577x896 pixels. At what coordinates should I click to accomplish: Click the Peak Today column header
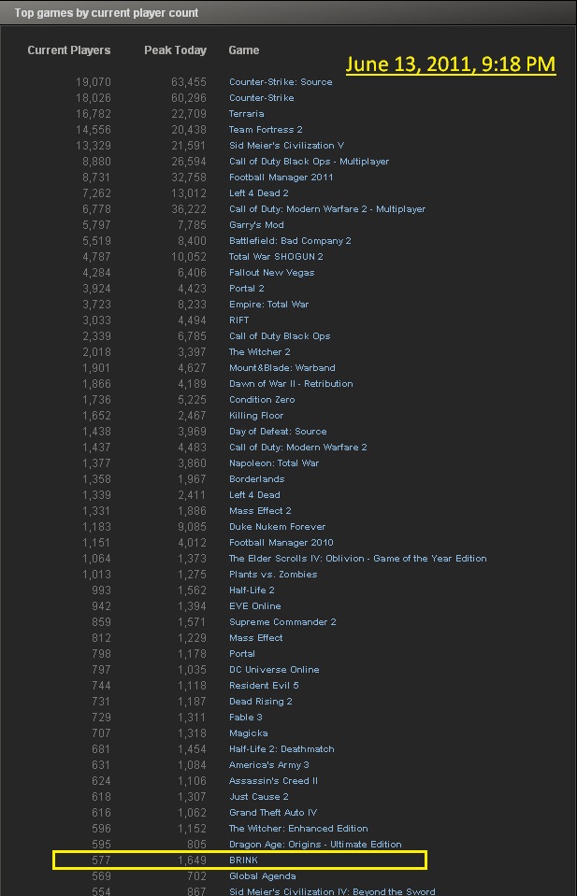[175, 50]
